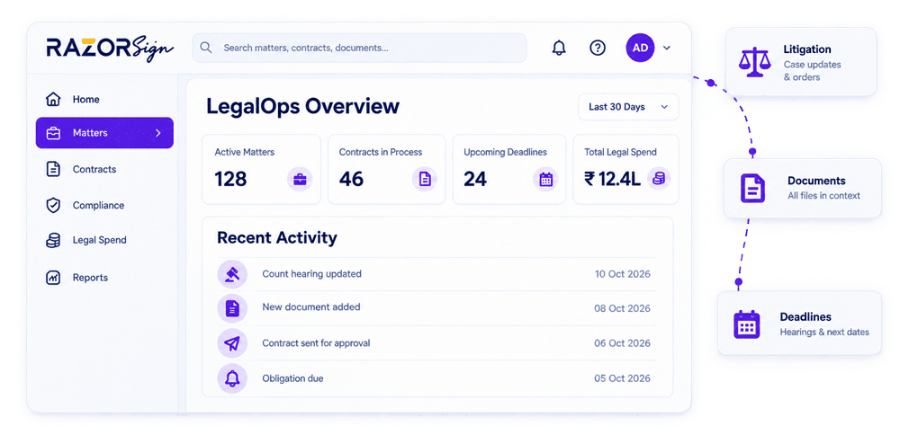900x435 pixels.
Task: Click the Active Matters briefcase icon
Action: [x=300, y=180]
